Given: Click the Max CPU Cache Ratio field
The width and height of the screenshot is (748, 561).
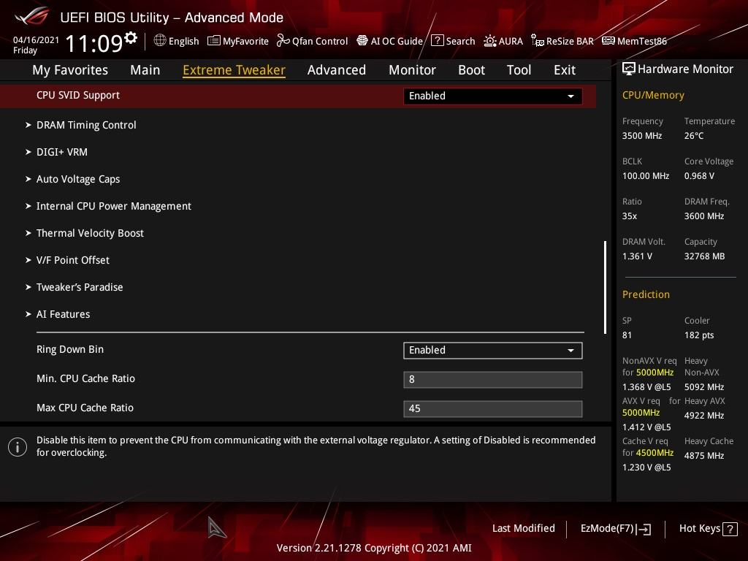Looking at the screenshot, I should coord(493,409).
